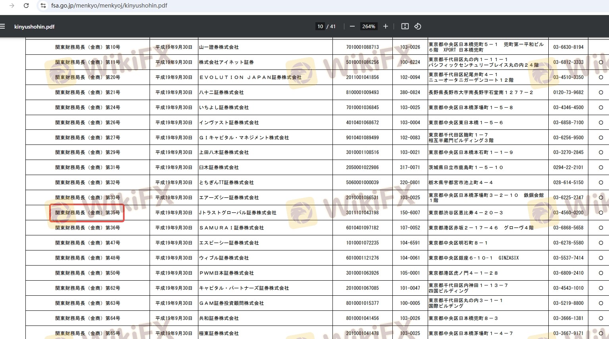Viewport: 609px width, 339px height.
Task: Click the fit to page icon
Action: 405,27
